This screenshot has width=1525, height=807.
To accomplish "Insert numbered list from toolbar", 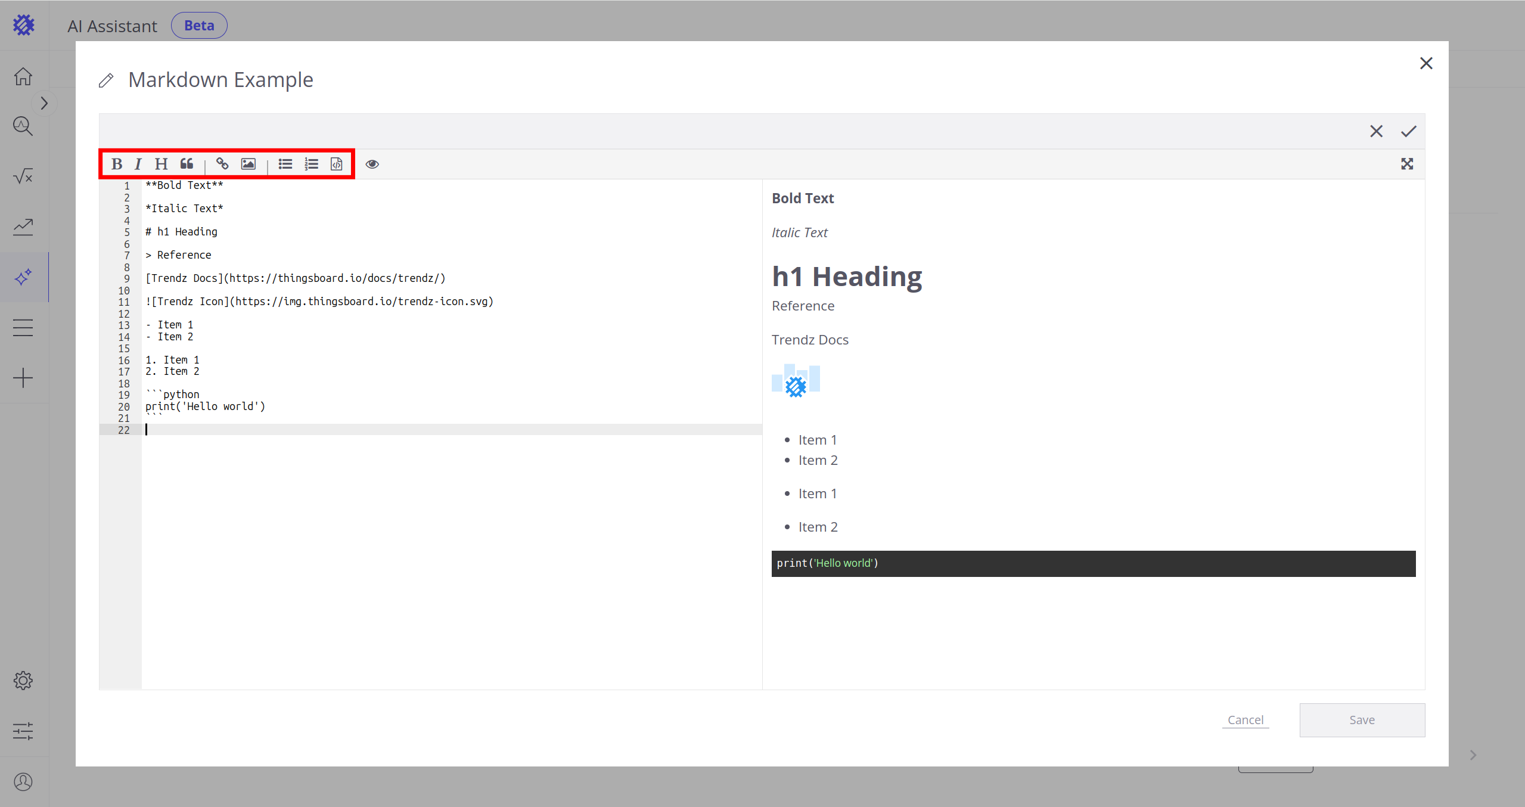I will pyautogui.click(x=311, y=164).
